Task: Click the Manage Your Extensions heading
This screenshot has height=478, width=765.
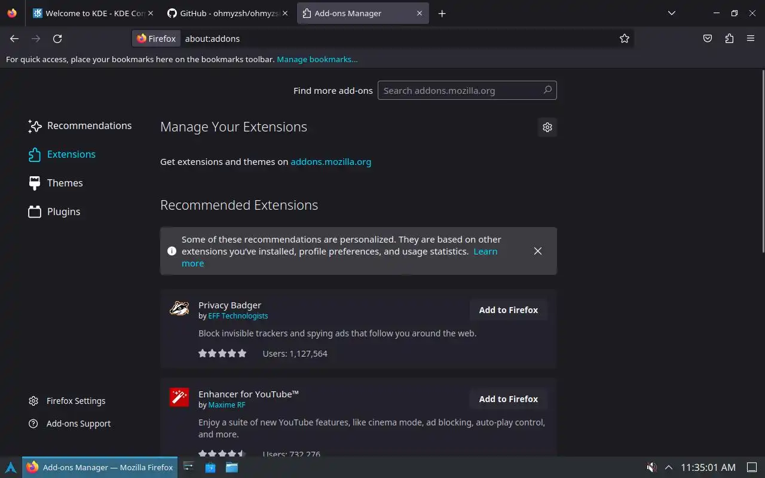Action: coord(234,127)
